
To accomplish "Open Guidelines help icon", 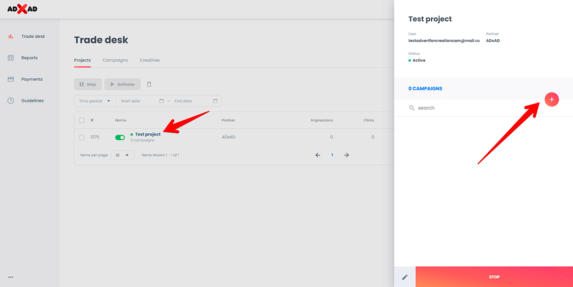I will pos(11,101).
